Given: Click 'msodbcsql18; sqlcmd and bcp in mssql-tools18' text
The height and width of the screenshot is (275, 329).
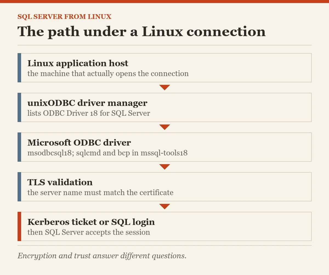Looking at the screenshot, I should [x=107, y=153].
